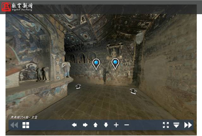Click the red seal emblem in logo
Screen dimensions: 202x136
click(6, 7)
